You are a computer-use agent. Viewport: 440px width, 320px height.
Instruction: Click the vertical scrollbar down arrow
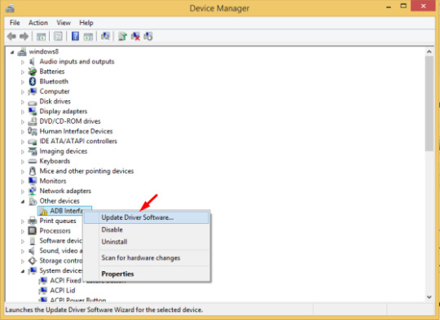tap(429, 297)
